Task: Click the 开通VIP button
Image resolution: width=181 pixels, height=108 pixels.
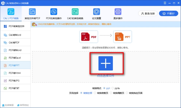Action: pos(169,13)
